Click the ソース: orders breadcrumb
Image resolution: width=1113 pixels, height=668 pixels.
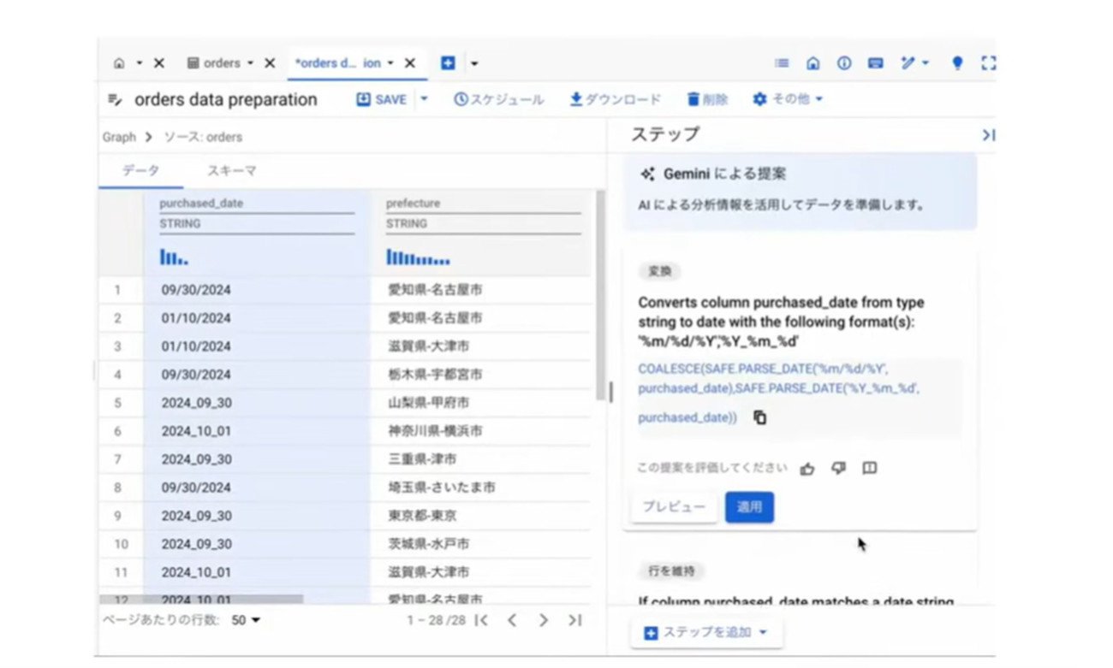click(x=203, y=137)
